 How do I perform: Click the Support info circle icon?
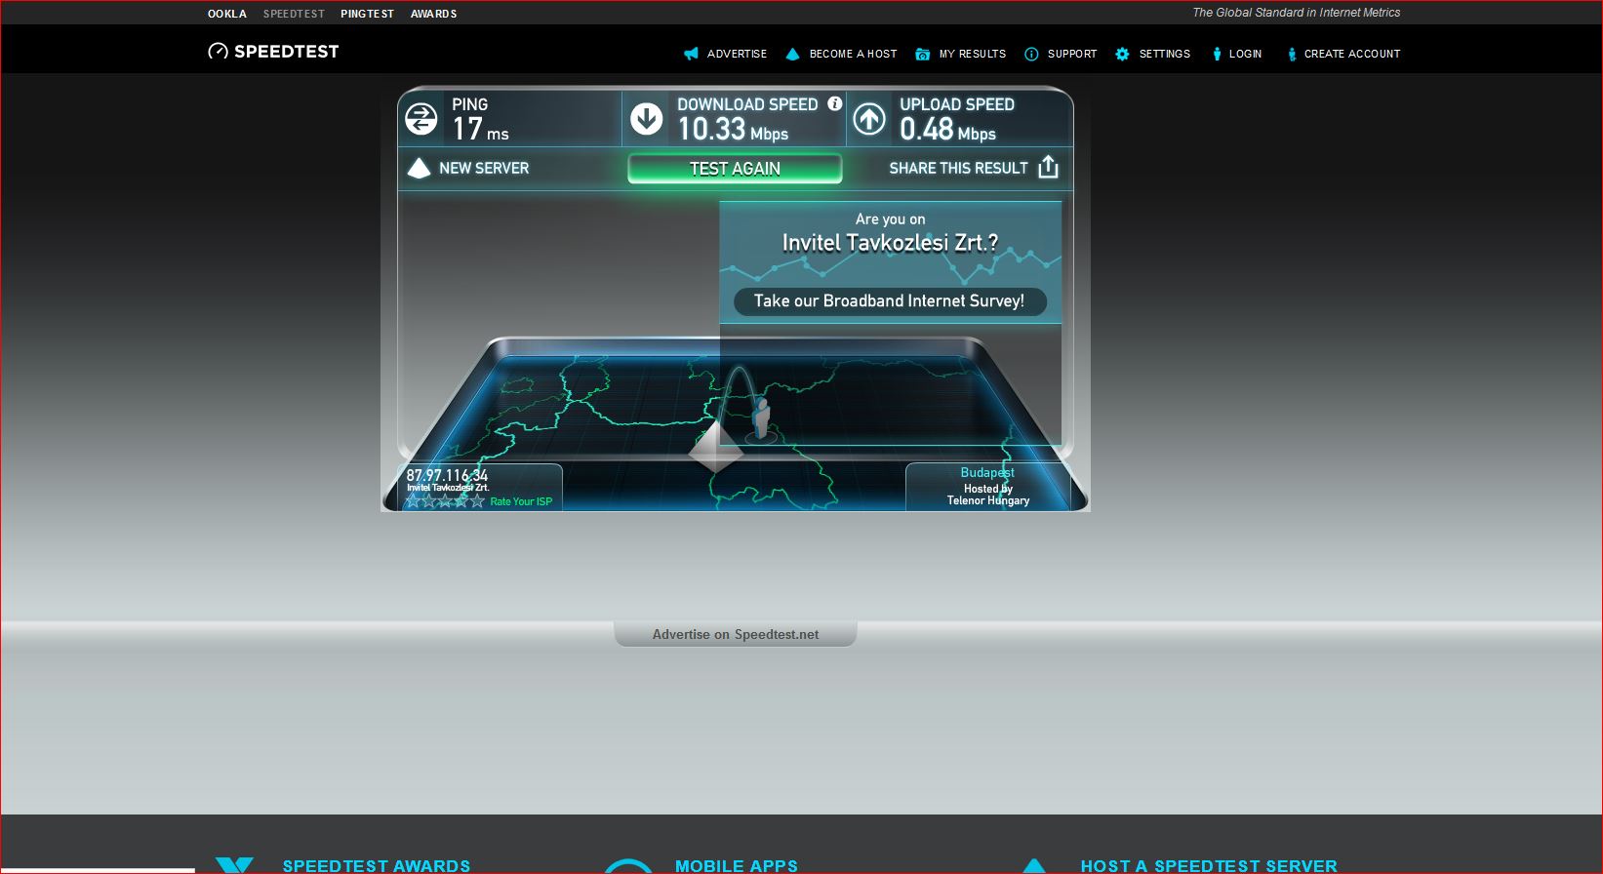pos(1031,54)
